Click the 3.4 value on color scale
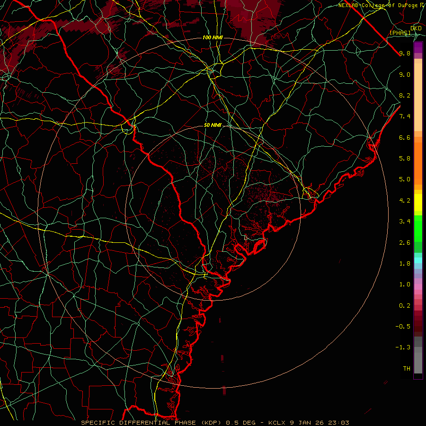426x426 pixels. pyautogui.click(x=405, y=222)
